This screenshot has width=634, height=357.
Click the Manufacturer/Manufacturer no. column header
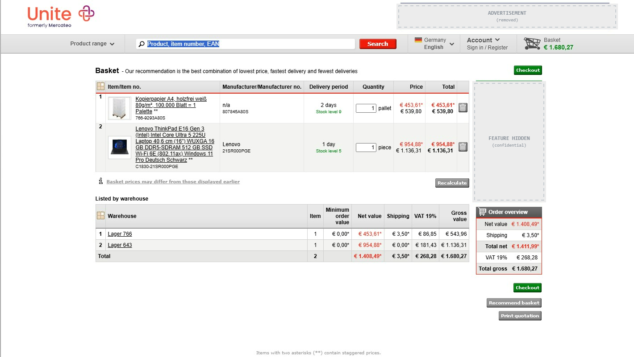pyautogui.click(x=262, y=87)
